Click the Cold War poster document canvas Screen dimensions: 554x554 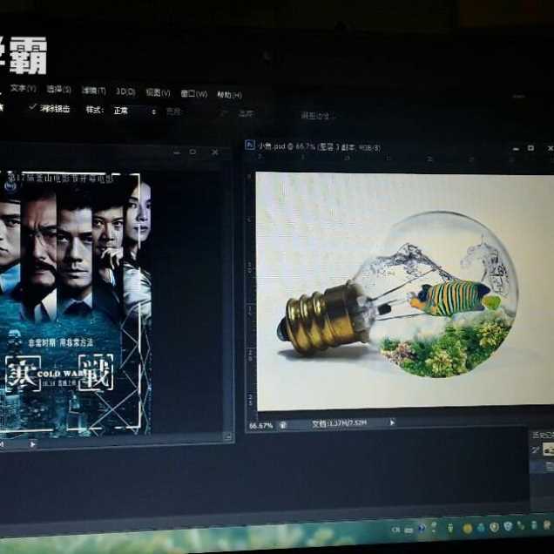point(75,303)
